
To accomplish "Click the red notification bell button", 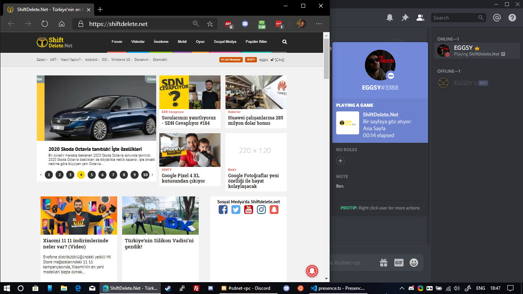I will (x=312, y=271).
